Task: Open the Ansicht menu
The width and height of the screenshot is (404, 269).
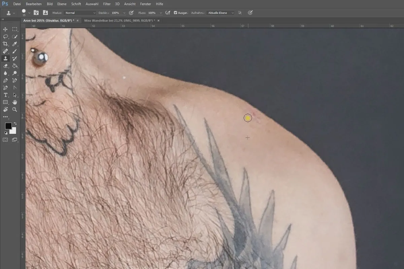Action: point(130,4)
